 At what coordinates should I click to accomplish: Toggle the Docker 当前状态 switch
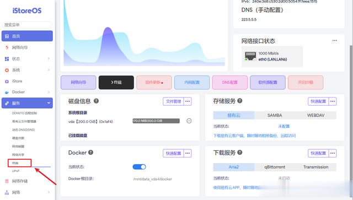coord(139,167)
